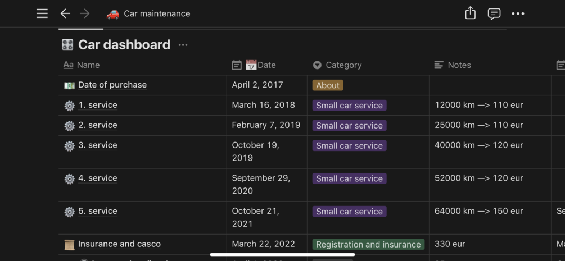The width and height of the screenshot is (565, 261).
Task: Select the brown About category tag
Action: click(x=328, y=85)
